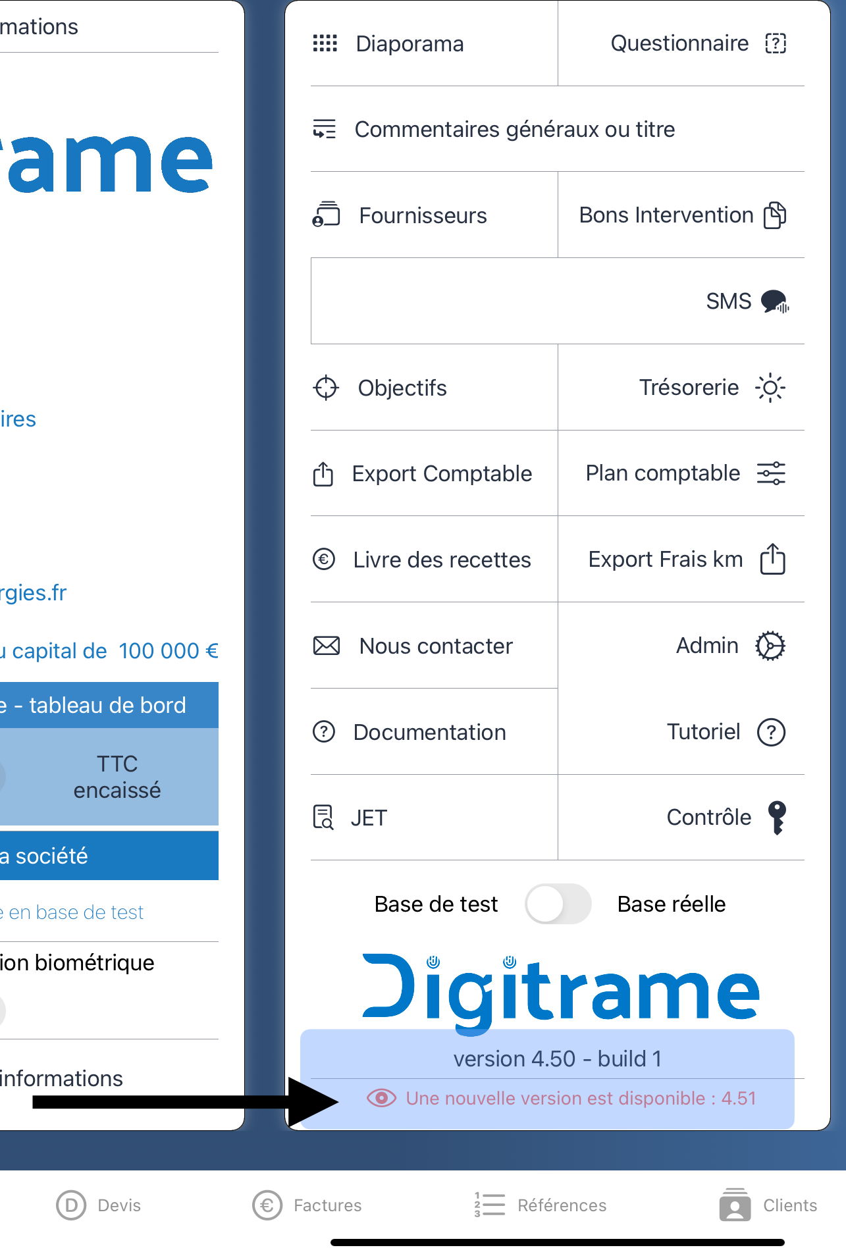The width and height of the screenshot is (846, 1256).
Task: Open Livre des recettes
Action: point(442,560)
